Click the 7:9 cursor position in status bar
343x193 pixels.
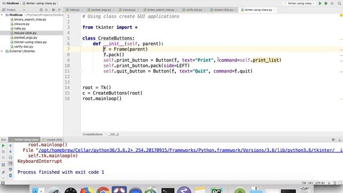coord(304,183)
